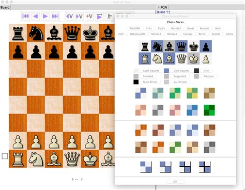Screen dimensions: 245x190
Task: Jump to the start of the game
Action: click(25, 17)
